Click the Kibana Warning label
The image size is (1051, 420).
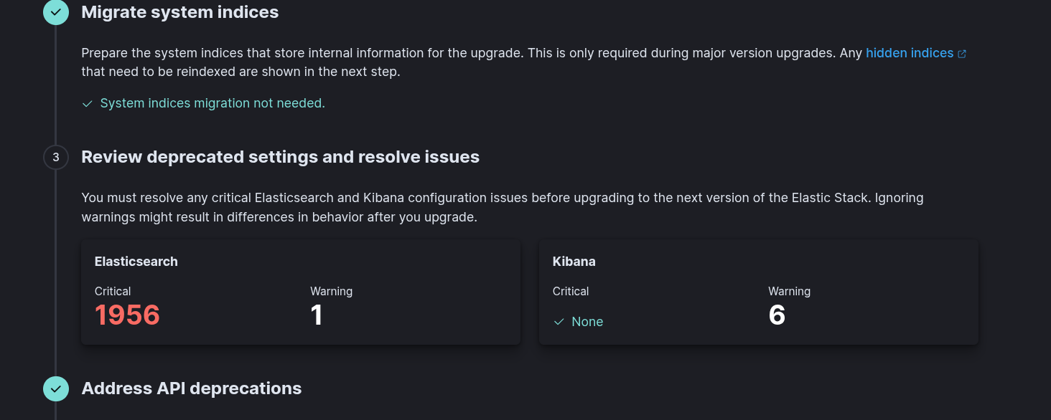789,291
